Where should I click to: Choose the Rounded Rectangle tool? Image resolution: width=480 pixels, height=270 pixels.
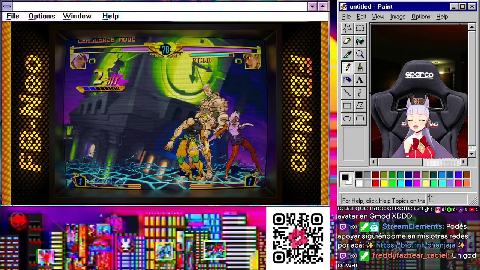click(360, 119)
